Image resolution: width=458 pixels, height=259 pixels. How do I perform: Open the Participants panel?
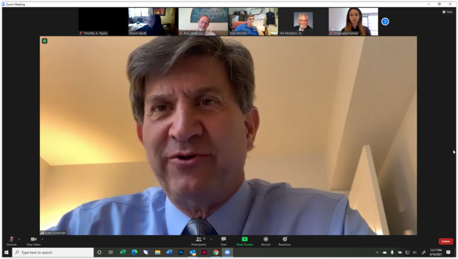(199, 241)
